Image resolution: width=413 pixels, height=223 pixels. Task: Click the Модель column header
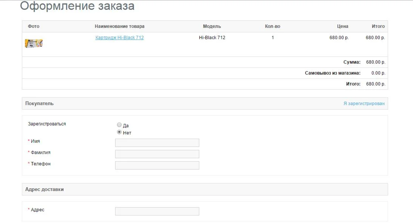[x=212, y=26]
